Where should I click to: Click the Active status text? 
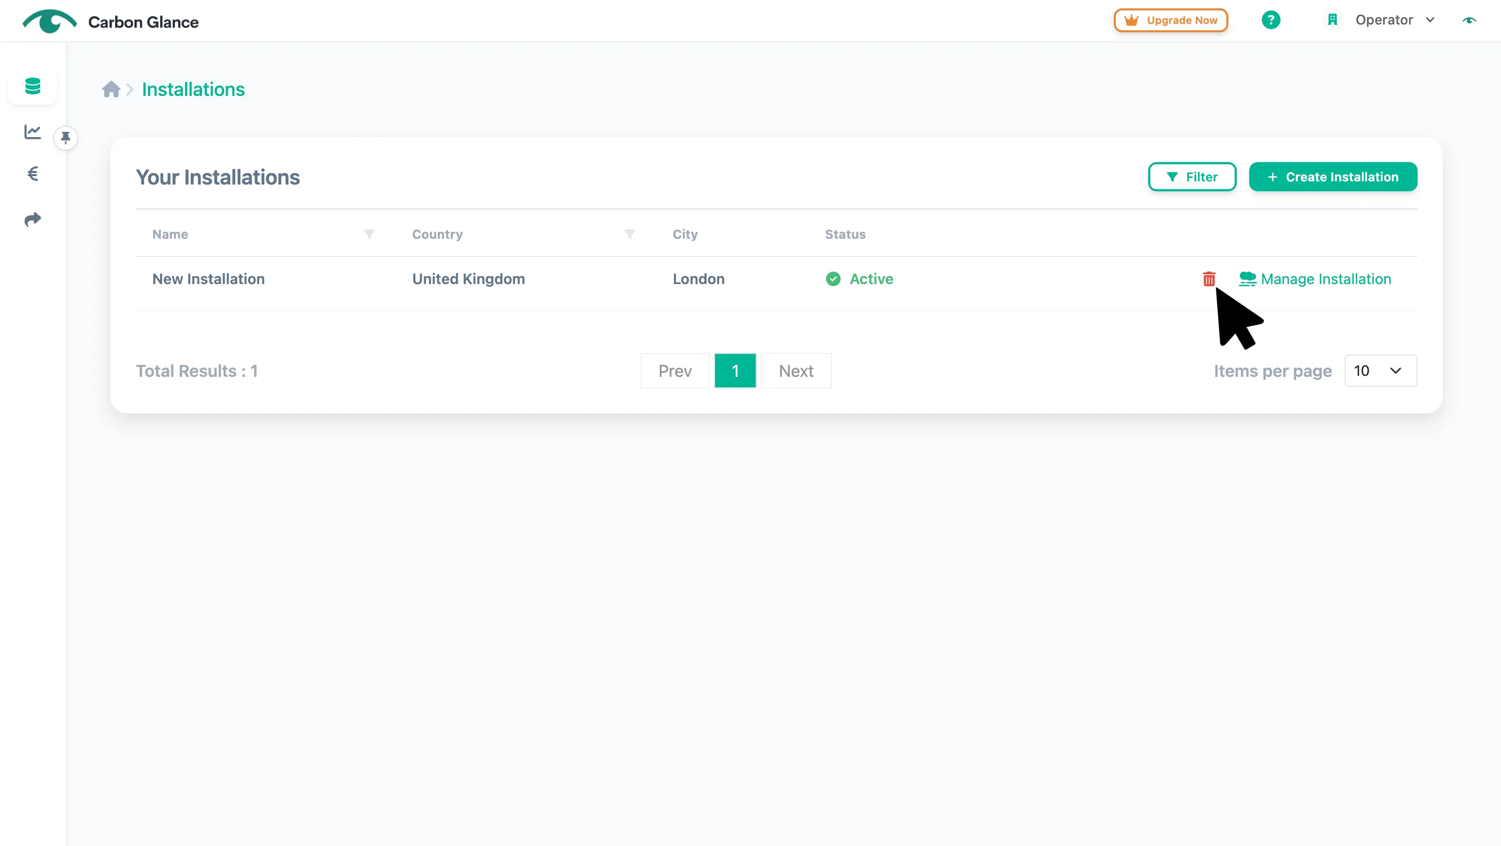pyautogui.click(x=871, y=279)
